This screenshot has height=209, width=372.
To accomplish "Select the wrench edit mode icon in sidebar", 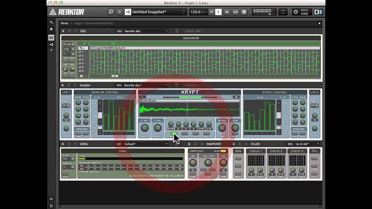I will click(51, 22).
